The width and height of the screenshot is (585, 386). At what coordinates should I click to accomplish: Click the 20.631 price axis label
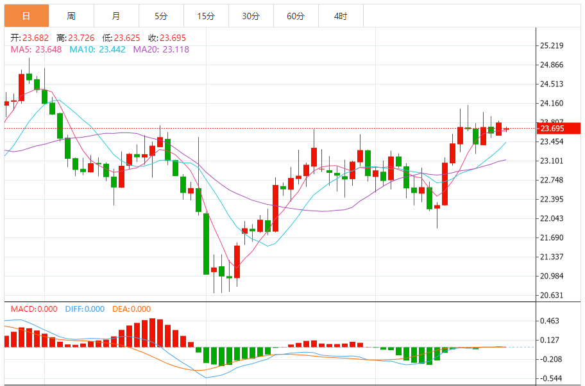pos(552,296)
